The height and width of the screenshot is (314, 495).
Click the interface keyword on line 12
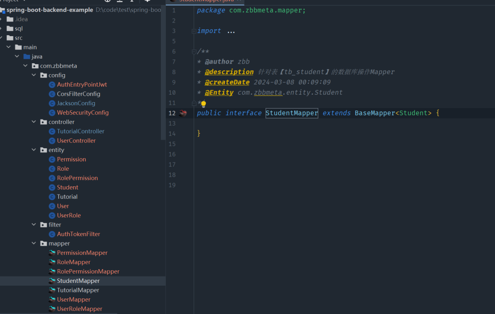pos(243,113)
